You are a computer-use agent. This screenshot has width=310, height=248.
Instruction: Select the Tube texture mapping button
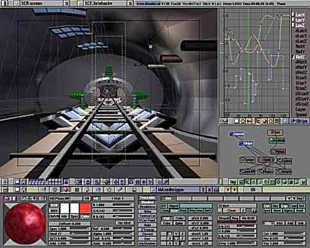click(x=167, y=223)
